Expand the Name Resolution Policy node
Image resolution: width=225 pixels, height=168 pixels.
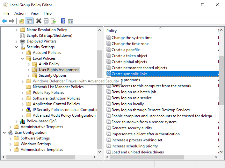point(17,30)
